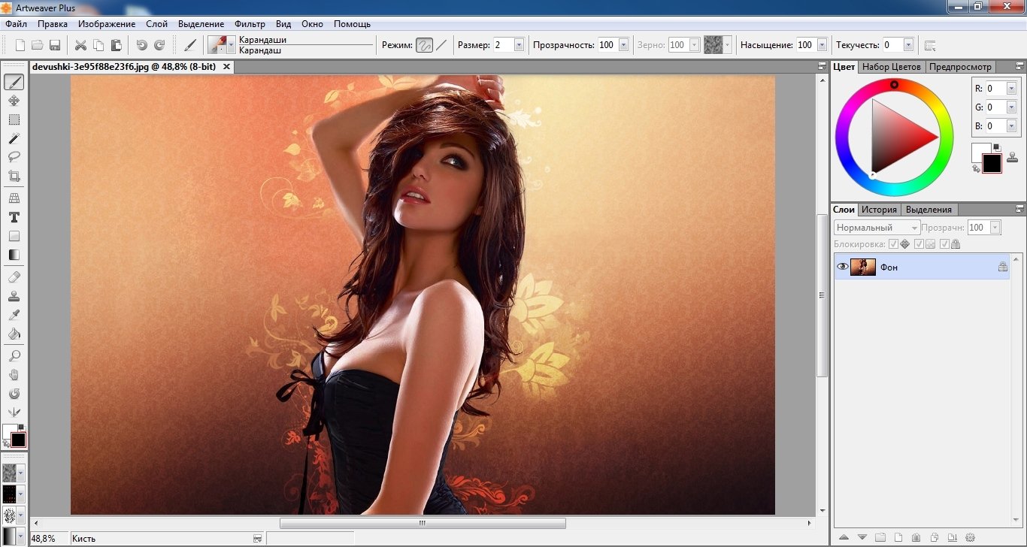Switch to the История tab
Image resolution: width=1027 pixels, height=547 pixels.
[879, 210]
